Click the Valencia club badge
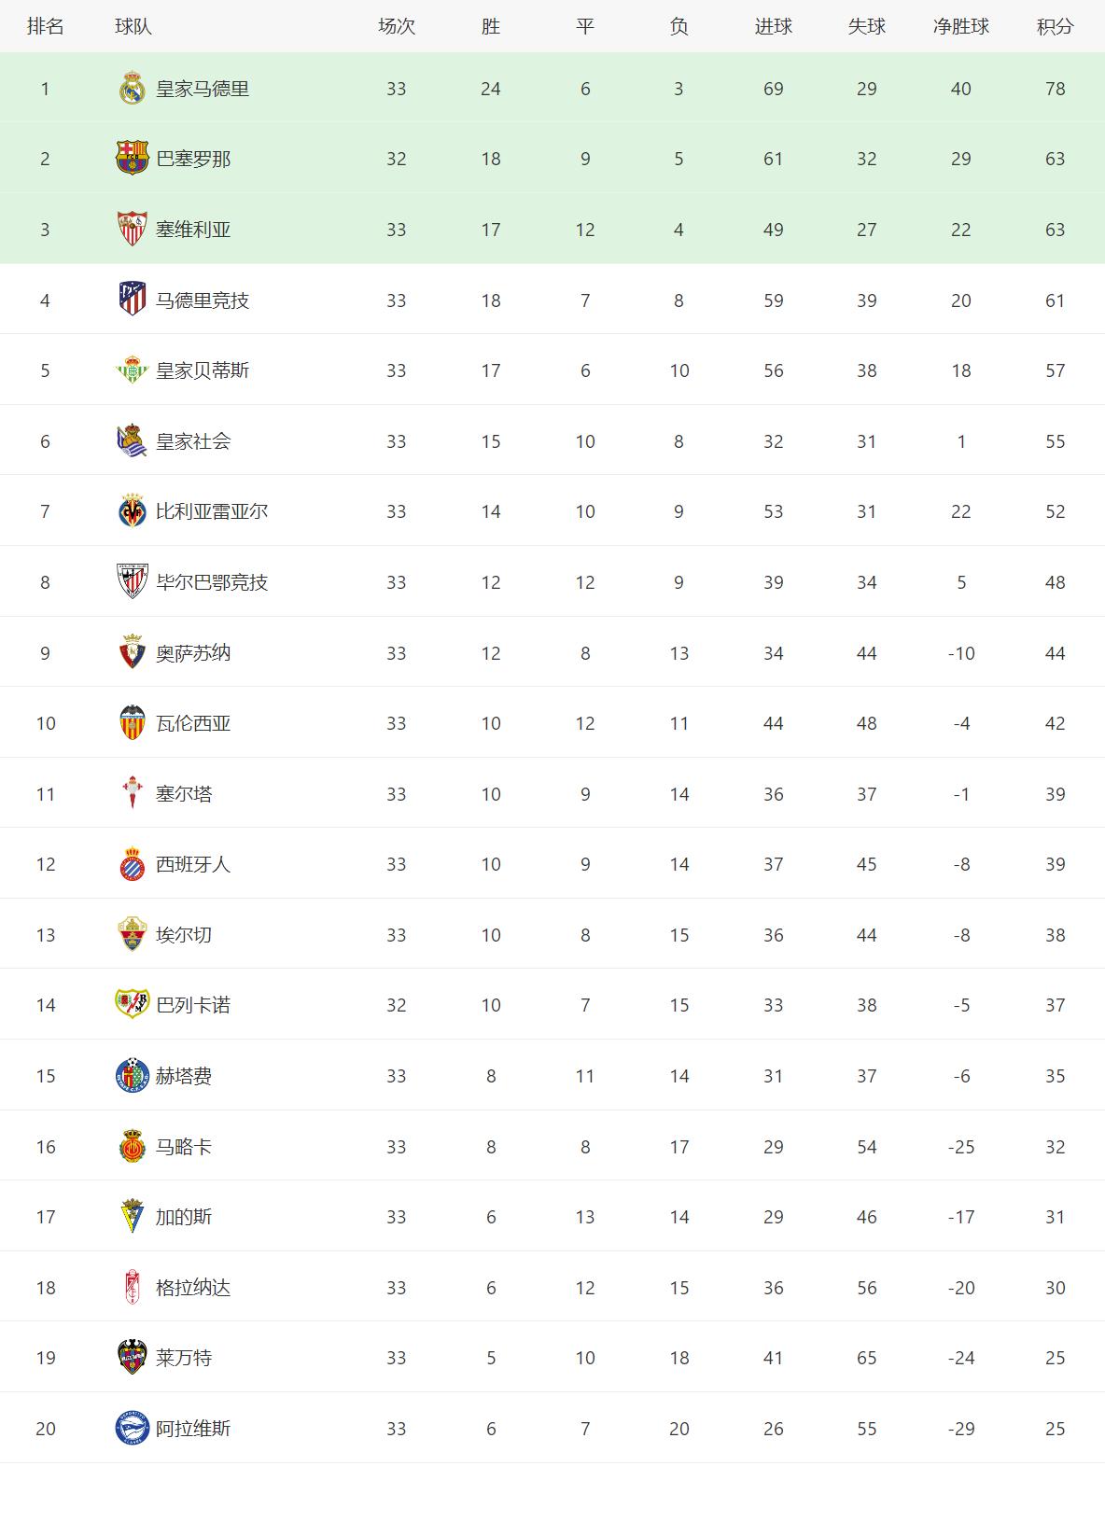This screenshot has height=1522, width=1105. point(132,723)
